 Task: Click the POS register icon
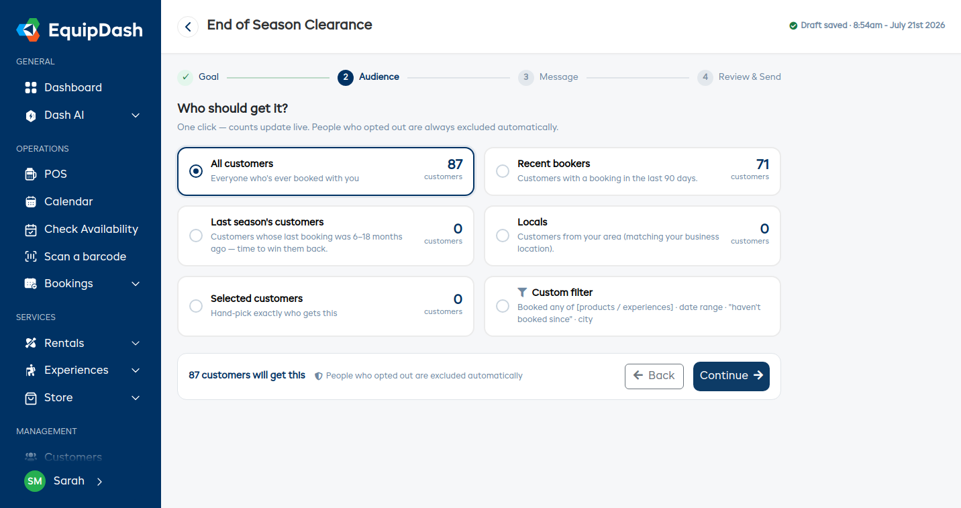click(x=30, y=174)
